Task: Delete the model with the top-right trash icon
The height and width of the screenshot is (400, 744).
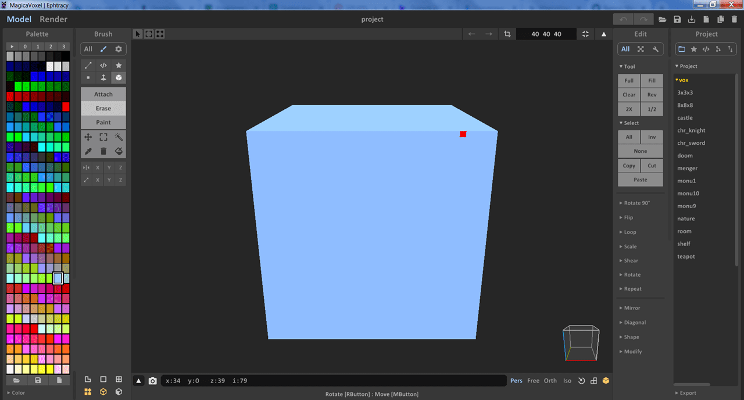Action: point(735,19)
